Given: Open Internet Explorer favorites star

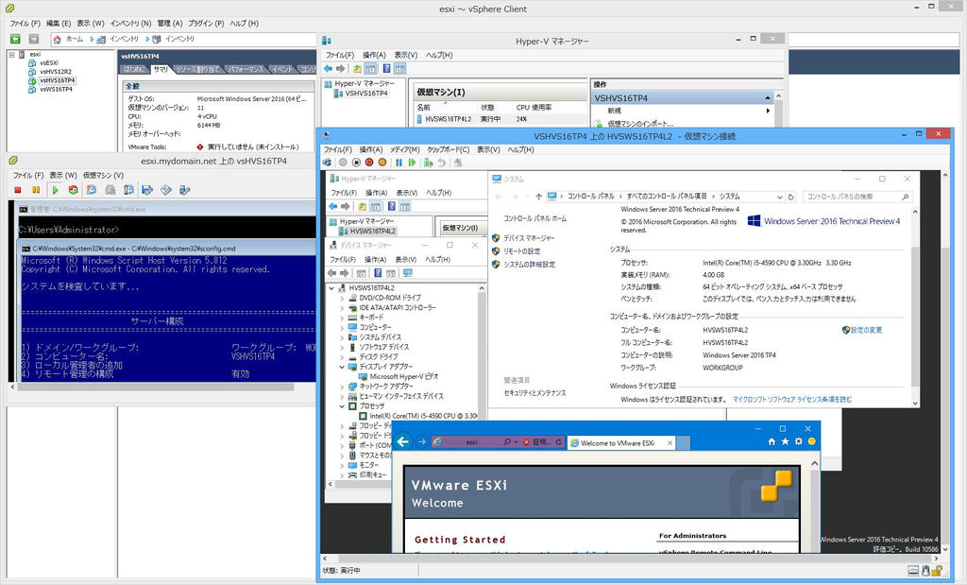Looking at the screenshot, I should coord(785,442).
